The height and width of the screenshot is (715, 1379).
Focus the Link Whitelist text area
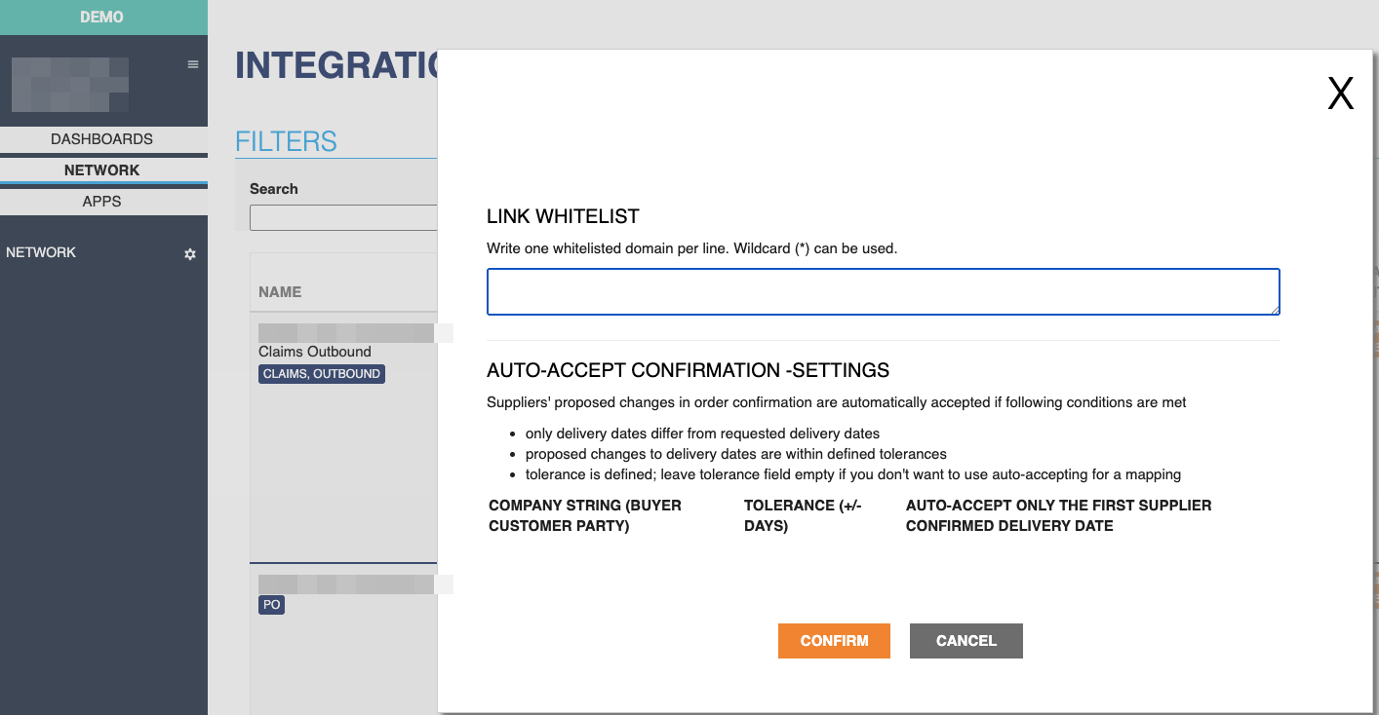tap(883, 292)
